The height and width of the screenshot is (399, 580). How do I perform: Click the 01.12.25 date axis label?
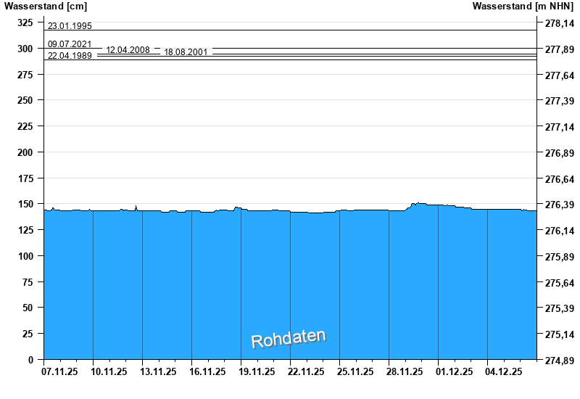(x=455, y=371)
